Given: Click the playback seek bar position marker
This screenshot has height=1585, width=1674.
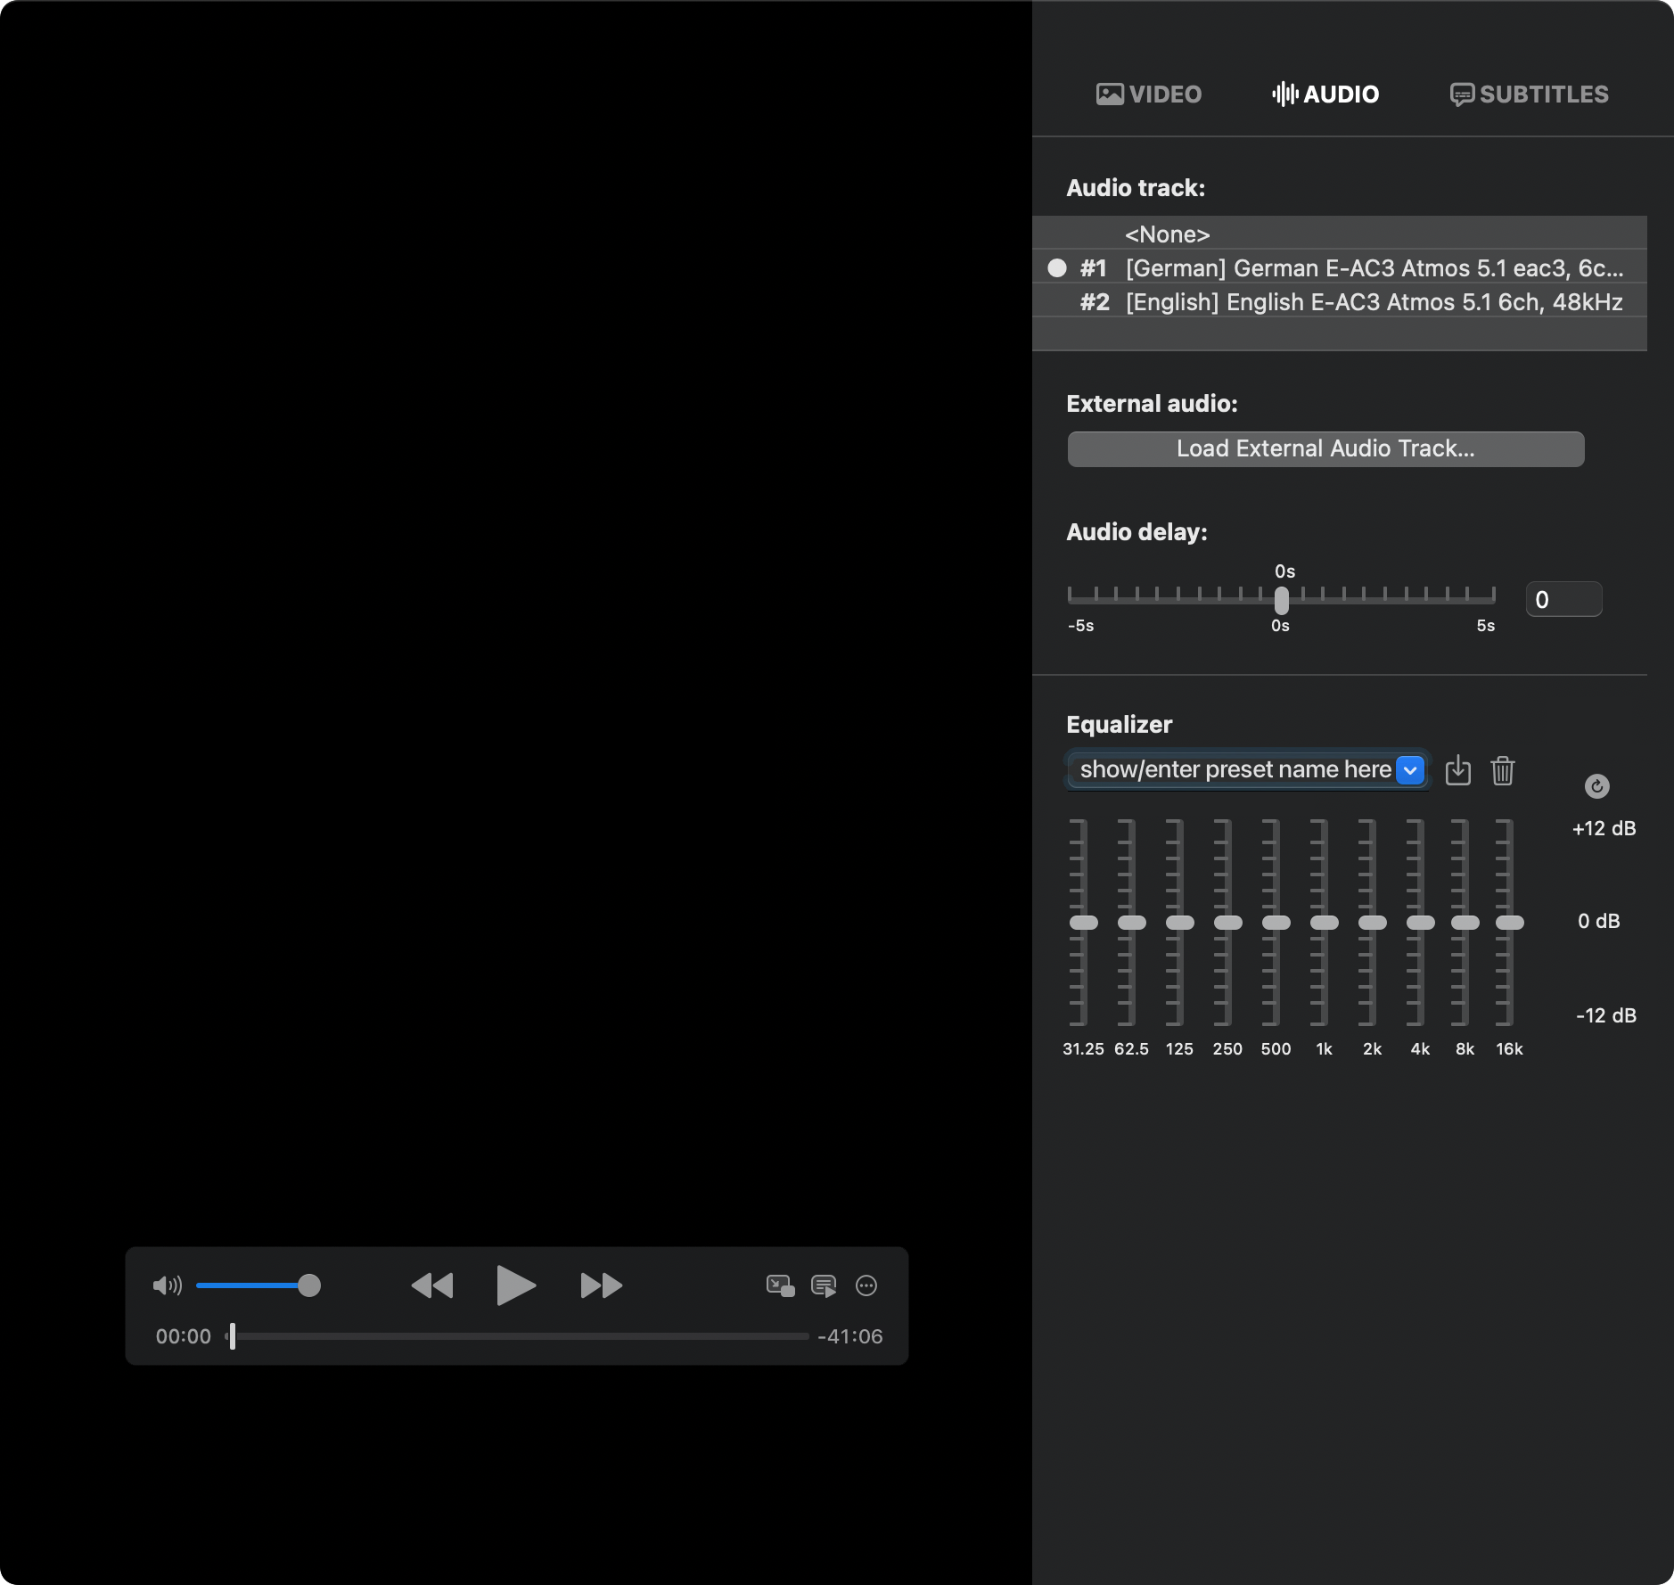Looking at the screenshot, I should pyautogui.click(x=233, y=1336).
